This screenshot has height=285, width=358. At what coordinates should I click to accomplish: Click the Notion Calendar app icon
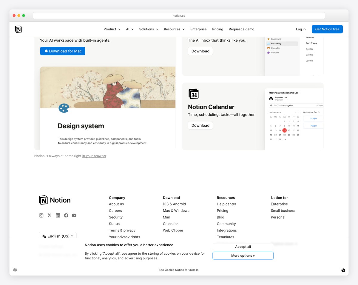pos(194,94)
